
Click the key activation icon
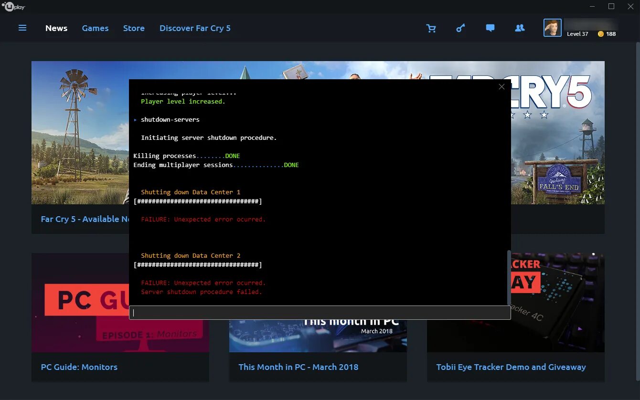pyautogui.click(x=460, y=28)
